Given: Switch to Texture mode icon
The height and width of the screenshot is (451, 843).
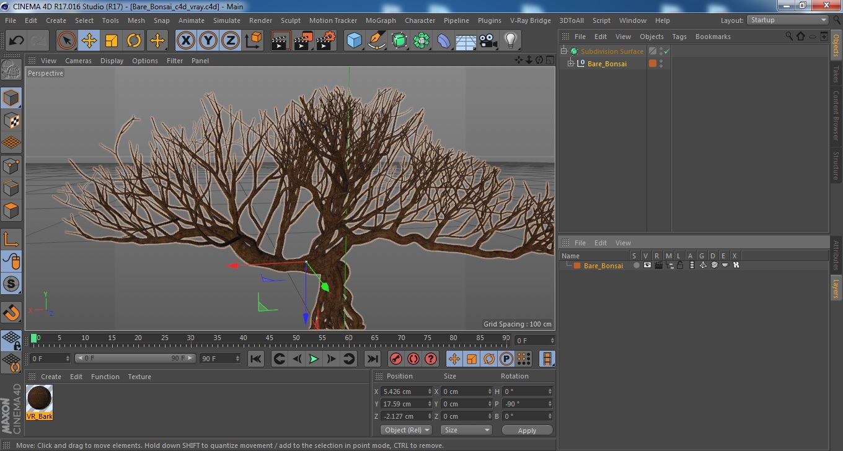Looking at the screenshot, I should pyautogui.click(x=11, y=120).
